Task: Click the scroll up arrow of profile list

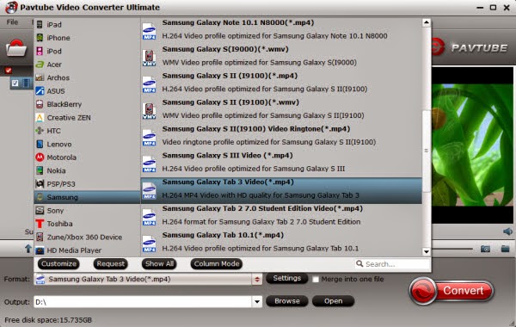Action: coord(427,22)
